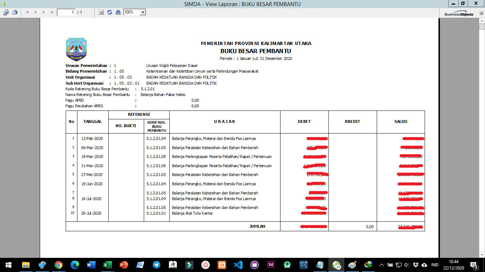Click the page number input field
This screenshot has height=272, width=485.
[x=66, y=12]
